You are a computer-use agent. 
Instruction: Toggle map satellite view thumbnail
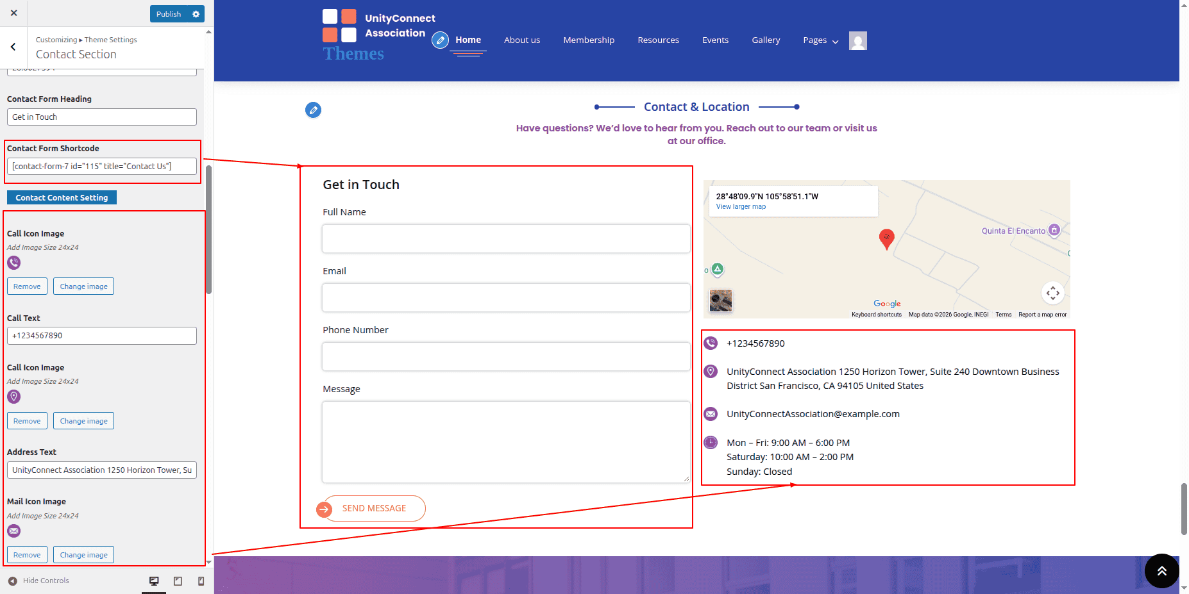tap(721, 300)
